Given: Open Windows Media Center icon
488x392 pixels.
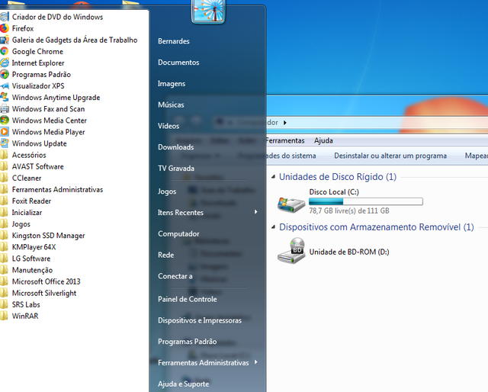Looking at the screenshot, I should (x=4, y=120).
